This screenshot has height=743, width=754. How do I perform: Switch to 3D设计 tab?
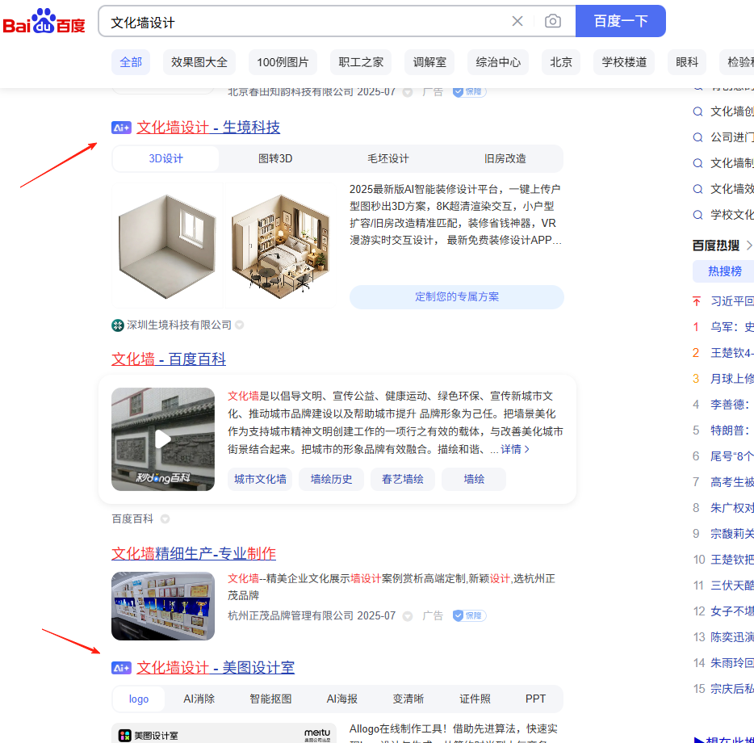tap(166, 159)
